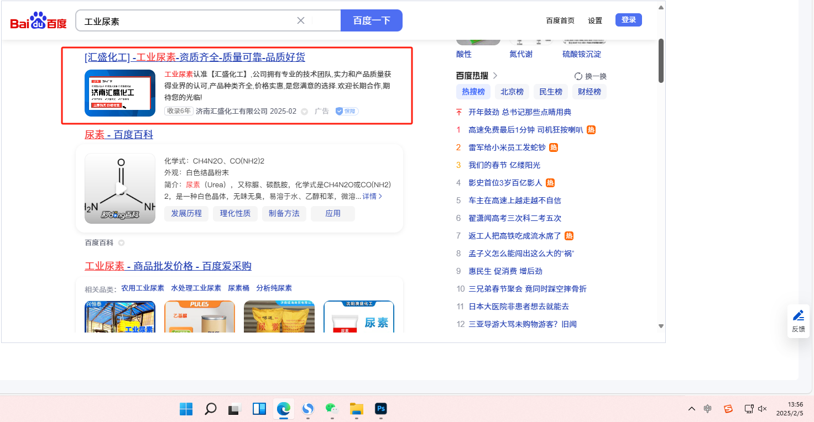Click the 换一换 refresh icon
This screenshot has width=814, height=422.
(x=578, y=76)
